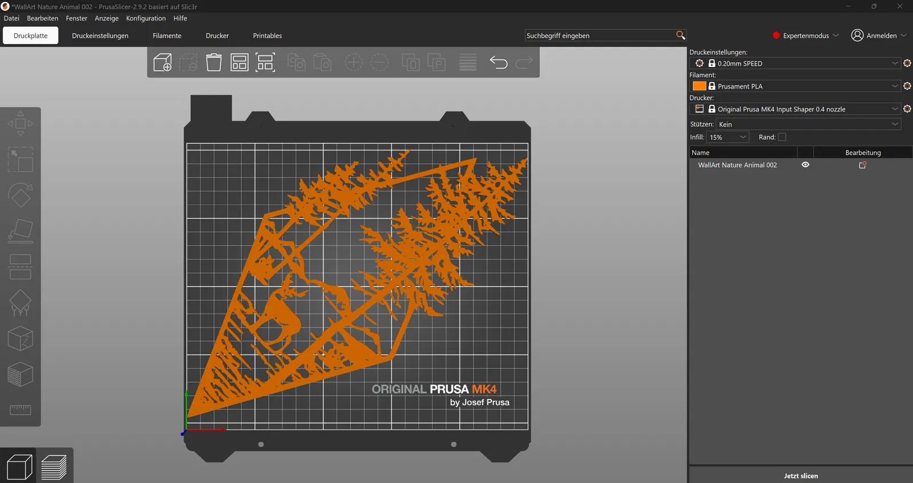
Task: Switch to the Druckeinstellungen tab
Action: tap(100, 35)
